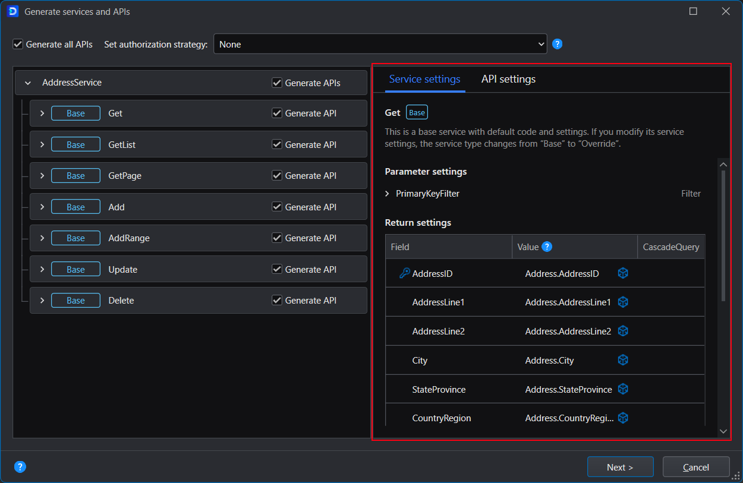Screen dimensions: 743x483
Task: Click the help icon in bottom-left corner
Action: pyautogui.click(x=20, y=467)
